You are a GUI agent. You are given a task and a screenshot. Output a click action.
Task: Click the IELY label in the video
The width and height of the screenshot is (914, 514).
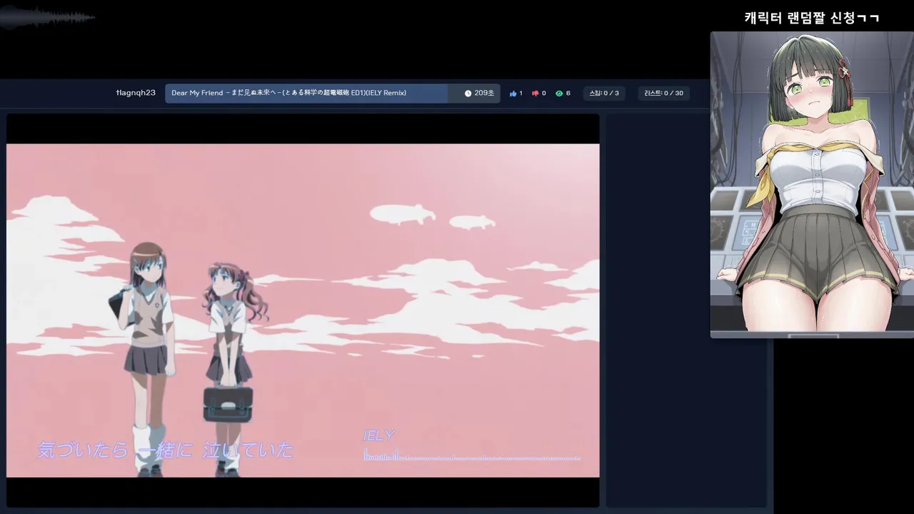pos(378,435)
